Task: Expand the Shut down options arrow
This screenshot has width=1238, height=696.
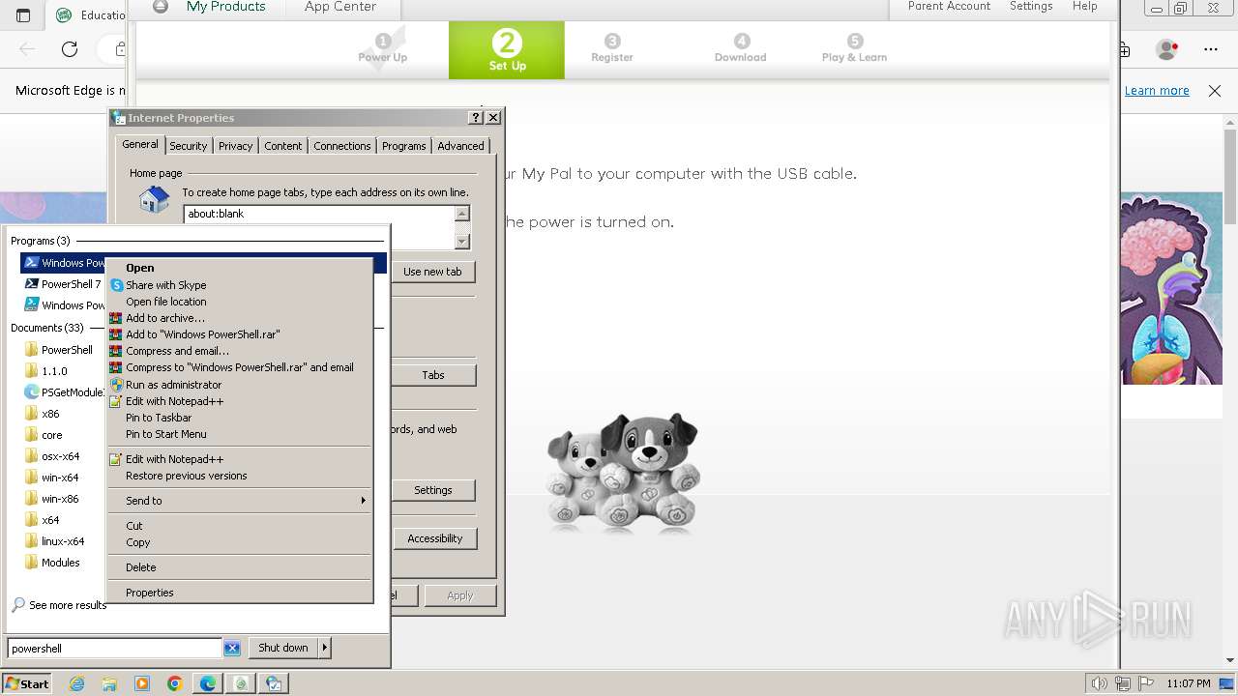Action: click(325, 648)
